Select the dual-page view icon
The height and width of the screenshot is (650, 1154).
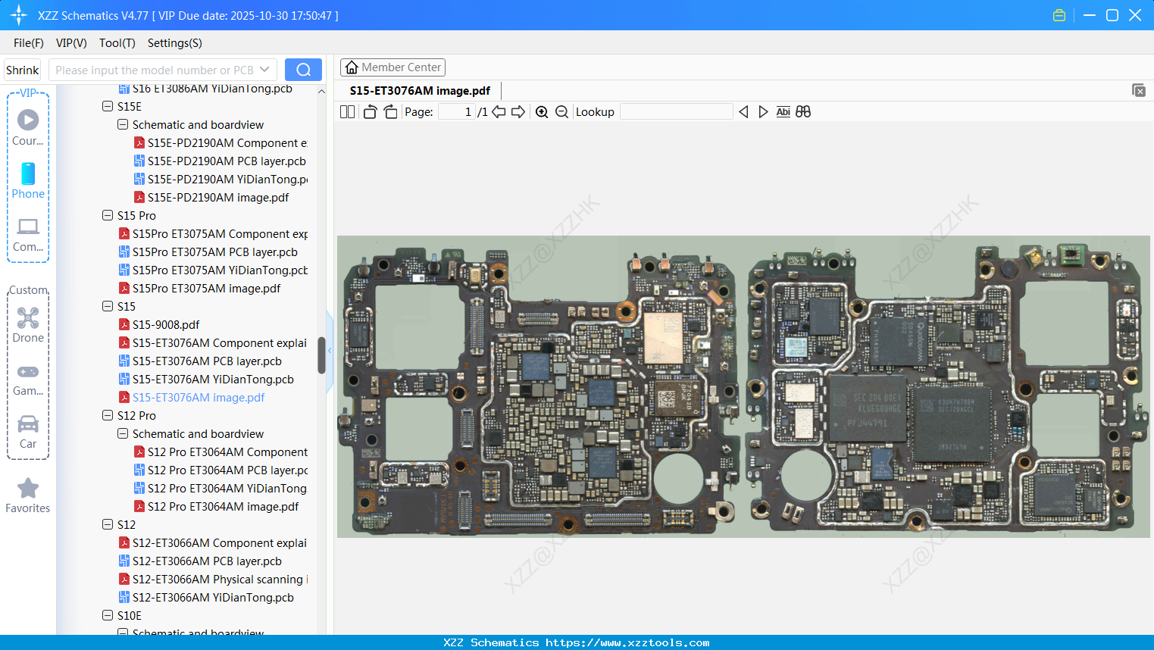[347, 111]
